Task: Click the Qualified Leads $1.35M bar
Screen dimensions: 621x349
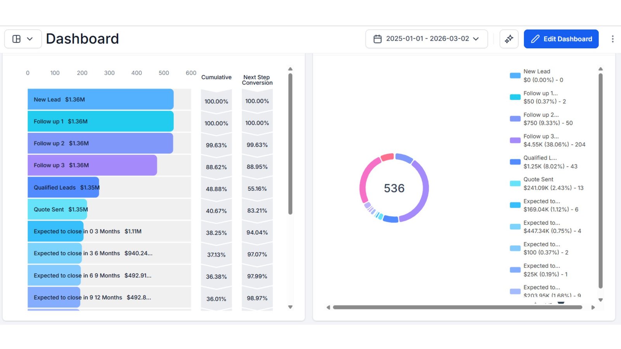Action: (63, 188)
